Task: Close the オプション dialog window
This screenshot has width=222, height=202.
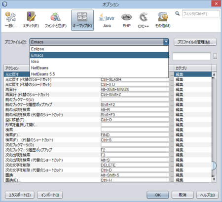Action: [216, 3]
